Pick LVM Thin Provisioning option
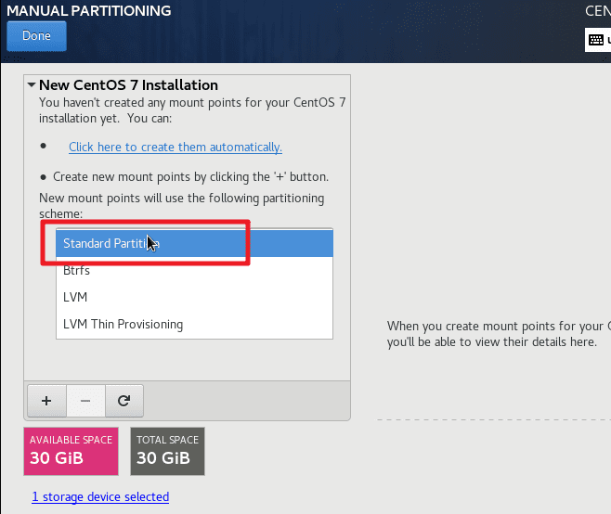This screenshot has width=611, height=514. 194,324
